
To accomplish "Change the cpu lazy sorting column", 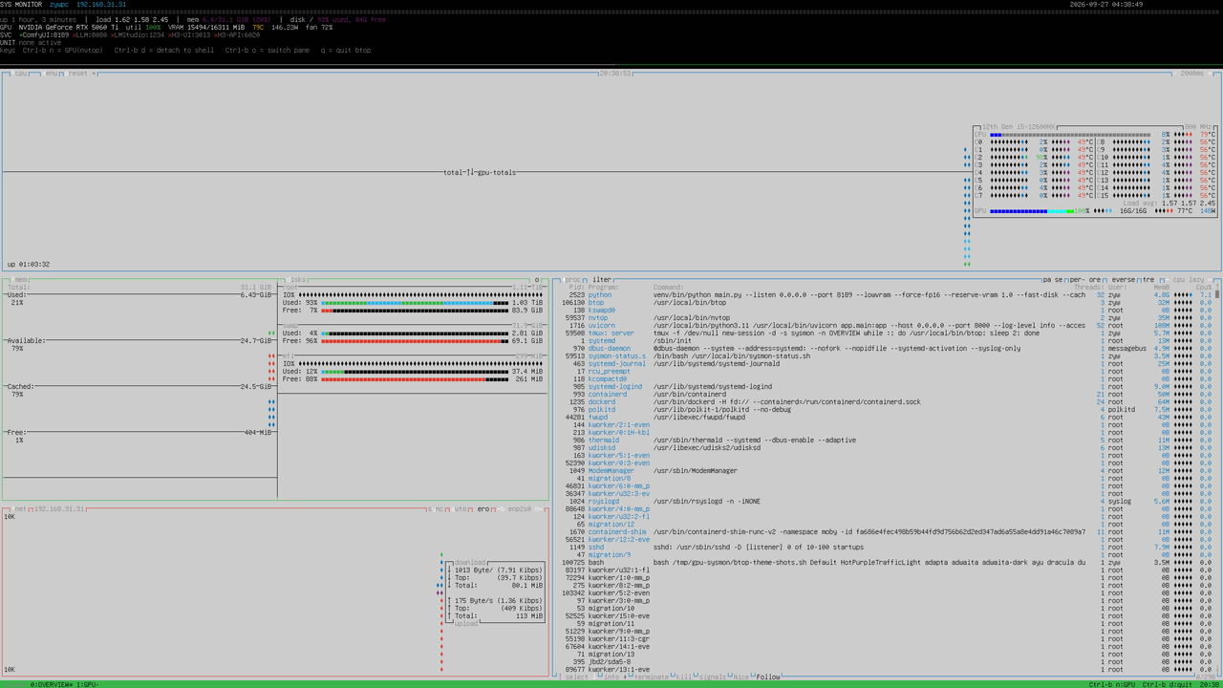I will (x=1189, y=280).
